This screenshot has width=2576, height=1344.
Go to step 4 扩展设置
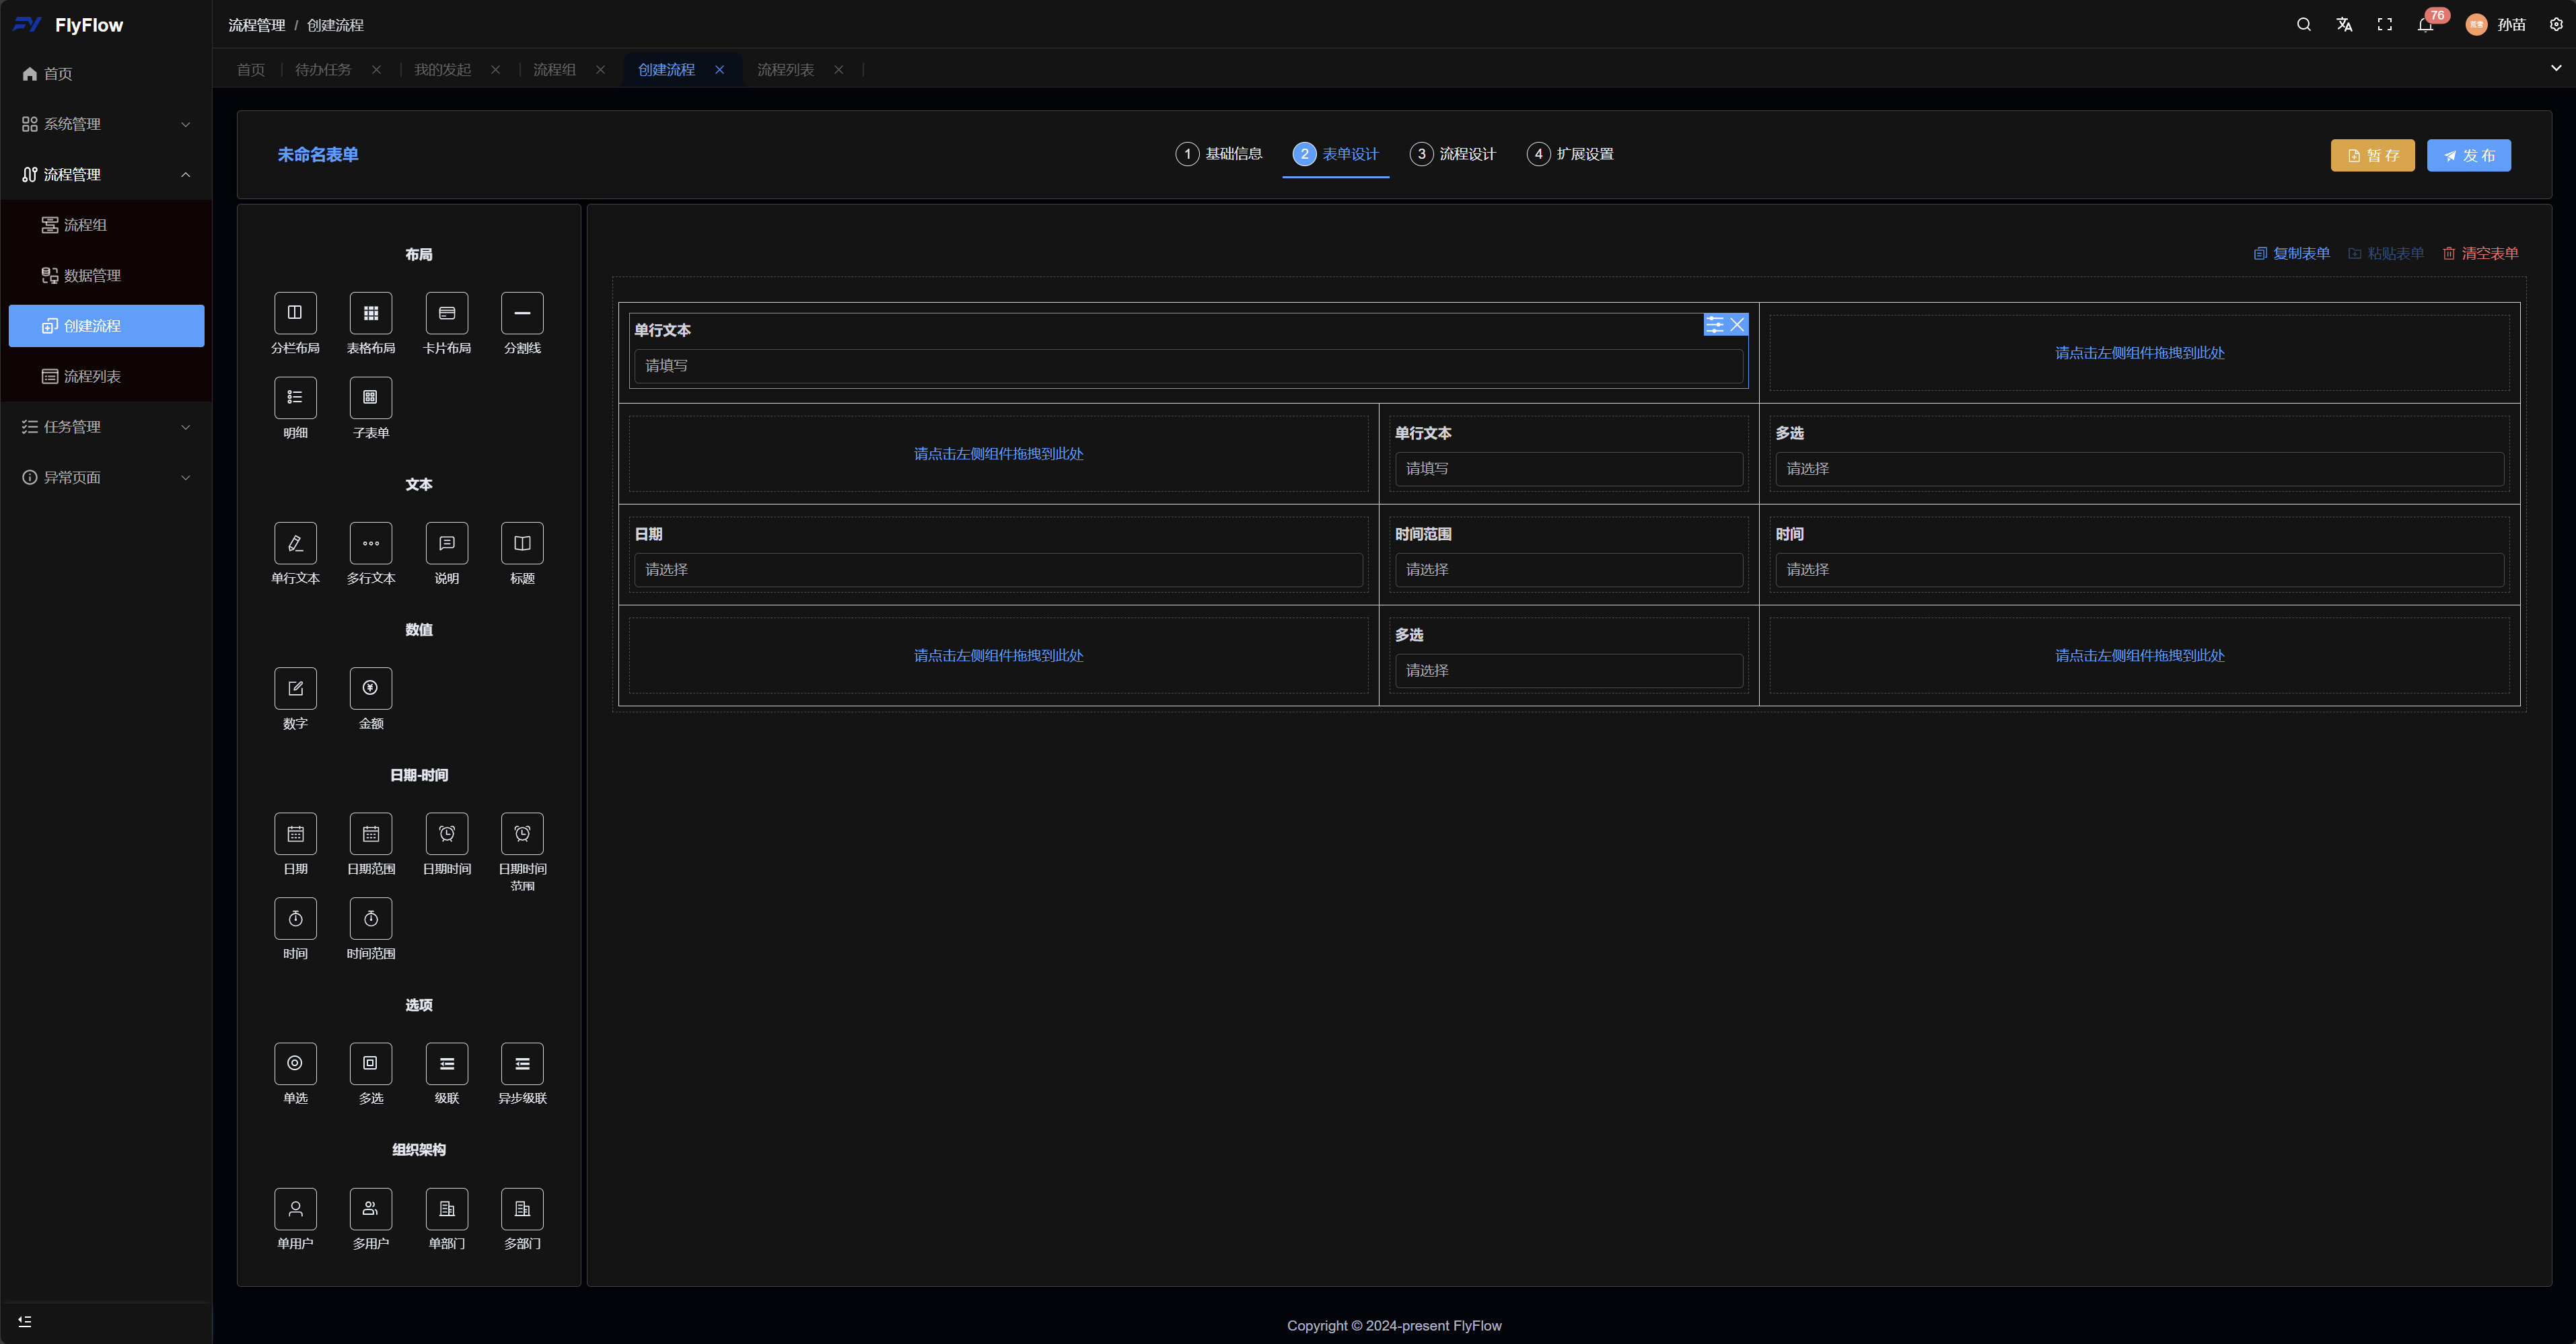1570,154
